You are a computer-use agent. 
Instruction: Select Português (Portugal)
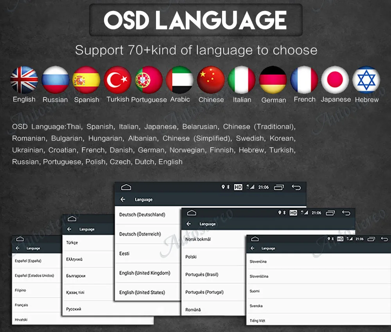[x=213, y=292]
